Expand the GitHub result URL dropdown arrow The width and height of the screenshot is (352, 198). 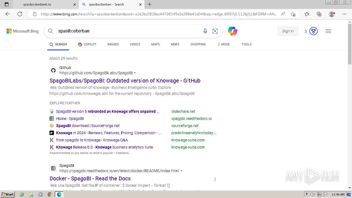(x=135, y=73)
